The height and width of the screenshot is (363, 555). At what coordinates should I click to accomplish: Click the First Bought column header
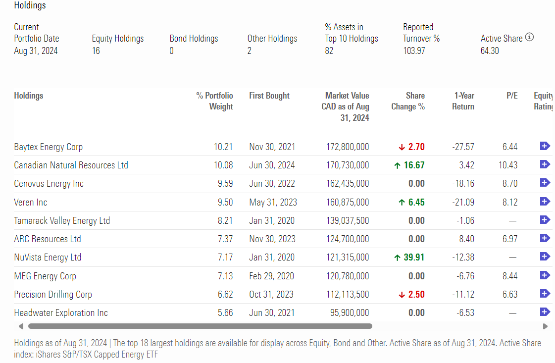[269, 96]
